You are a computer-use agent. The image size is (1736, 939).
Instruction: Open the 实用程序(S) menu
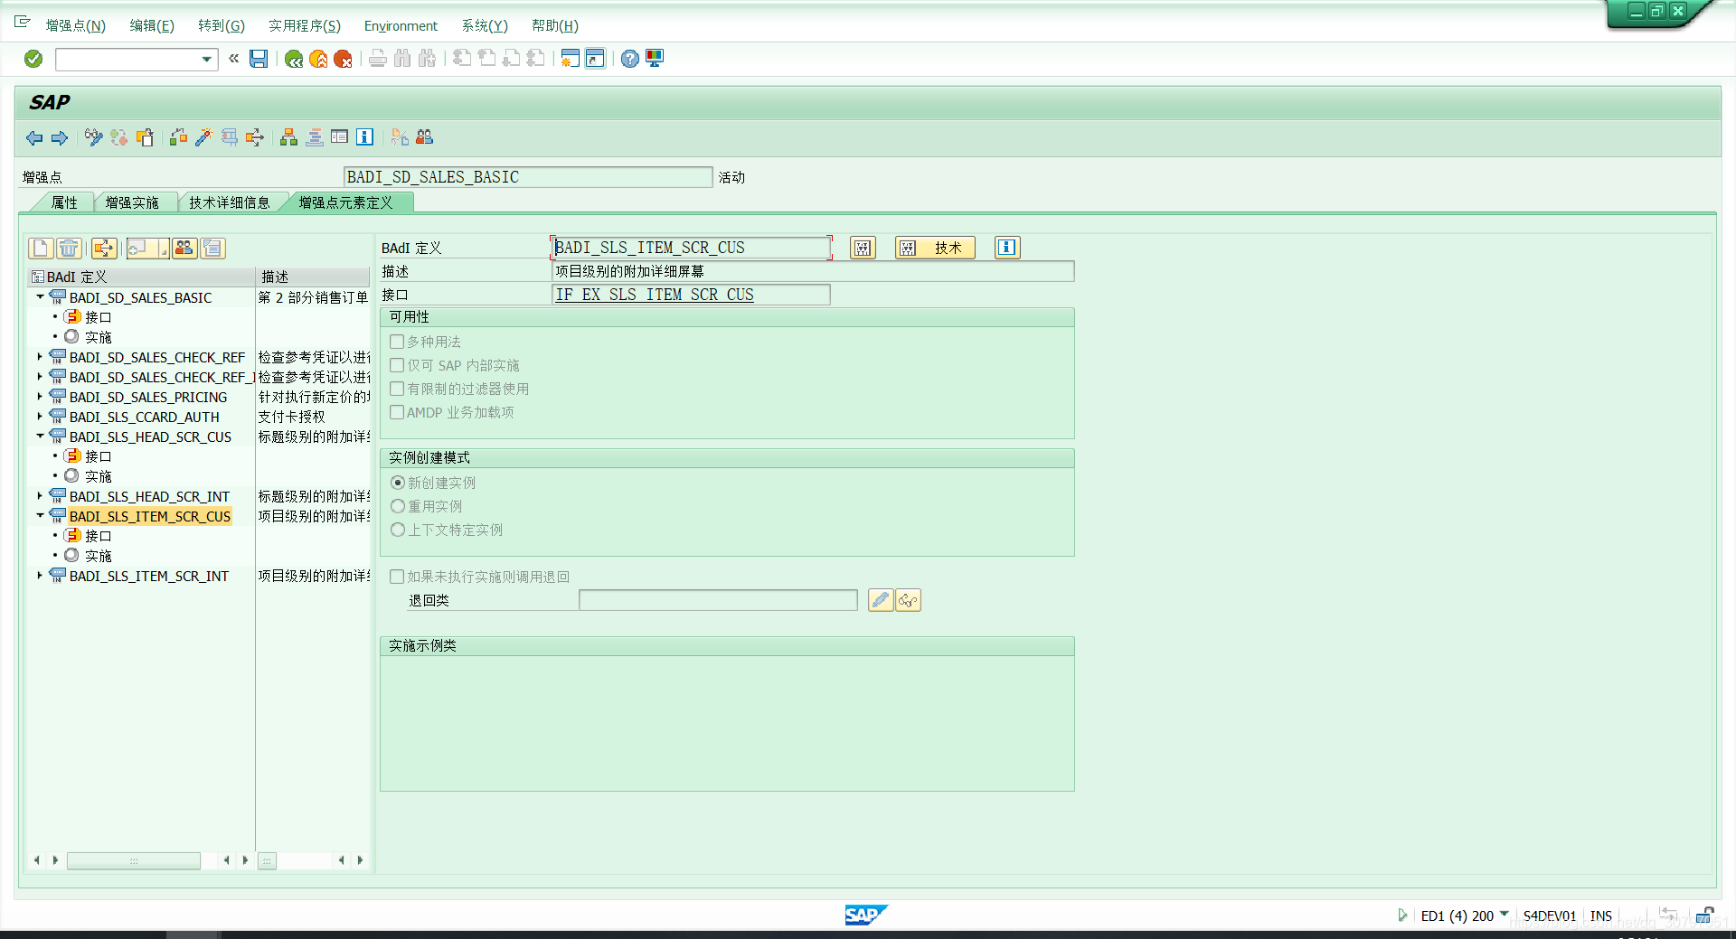pos(305,26)
